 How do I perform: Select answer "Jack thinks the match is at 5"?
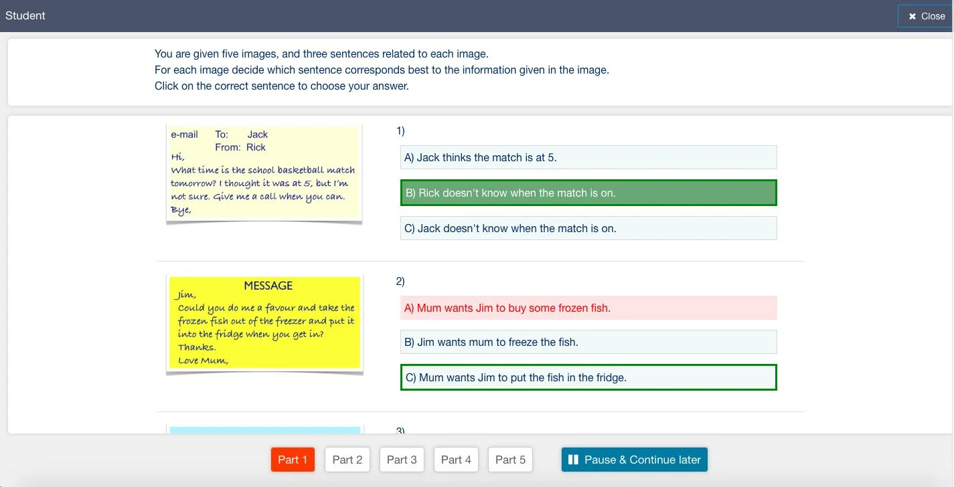click(x=588, y=157)
